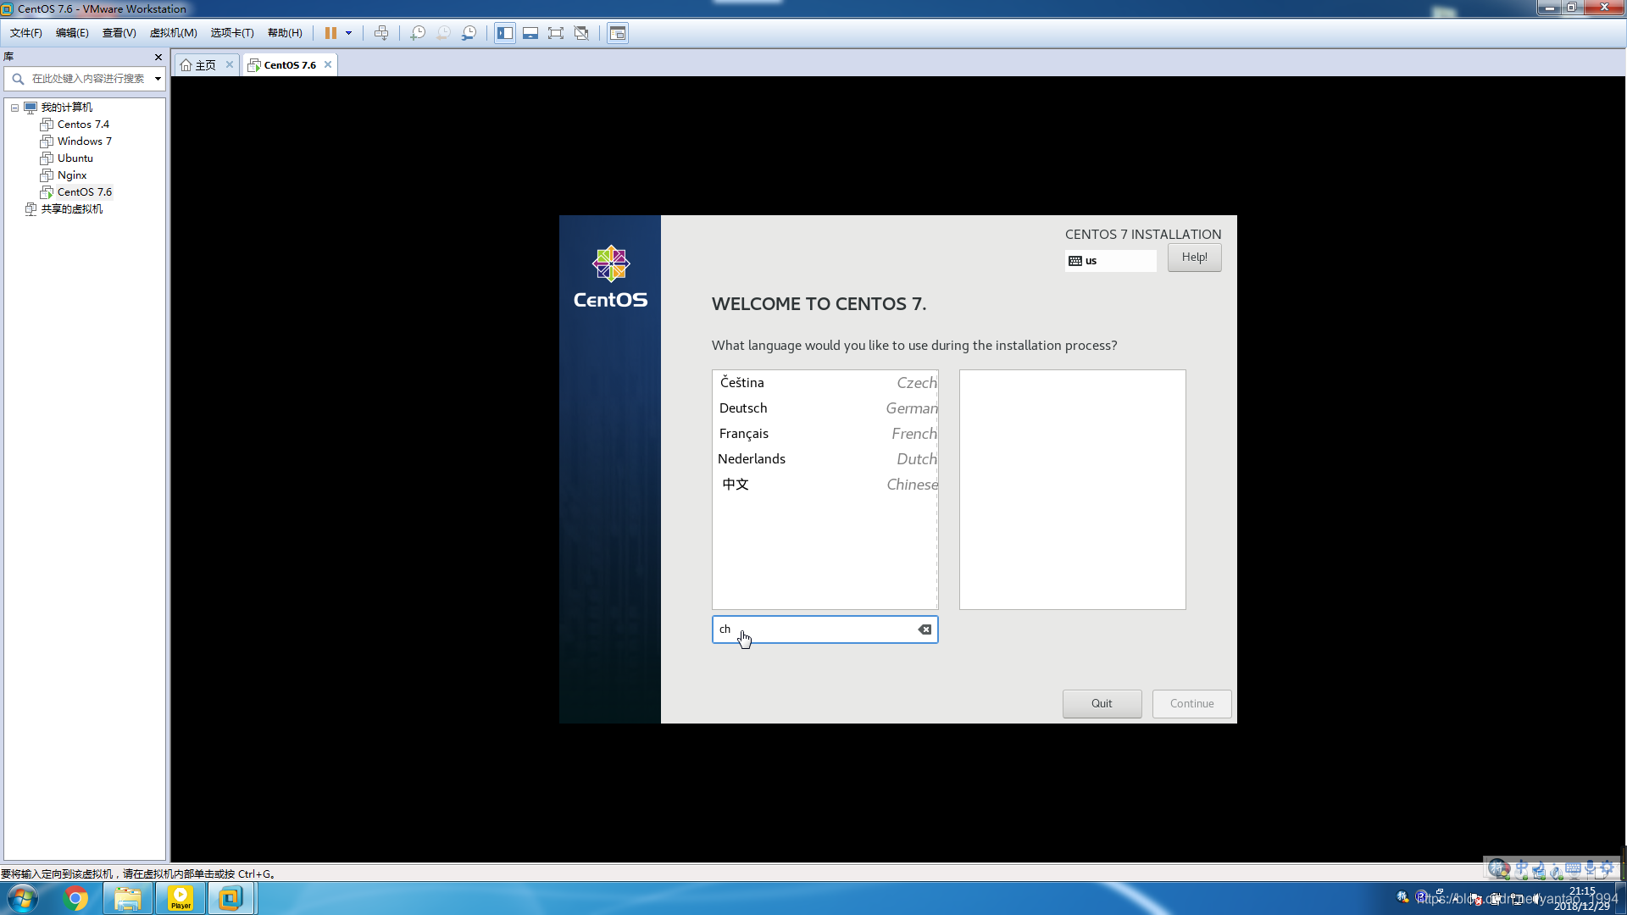
Task: Collapse the 我的计算机 tree node
Action: (x=14, y=108)
